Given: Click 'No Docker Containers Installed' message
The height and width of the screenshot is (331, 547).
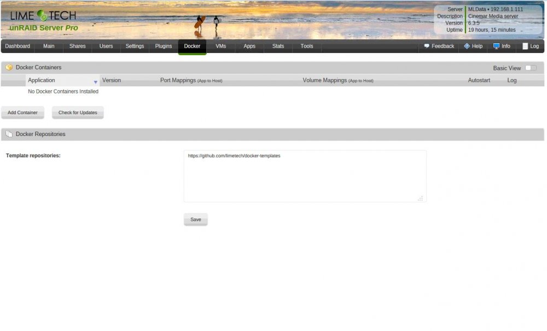Looking at the screenshot, I should pyautogui.click(x=63, y=91).
